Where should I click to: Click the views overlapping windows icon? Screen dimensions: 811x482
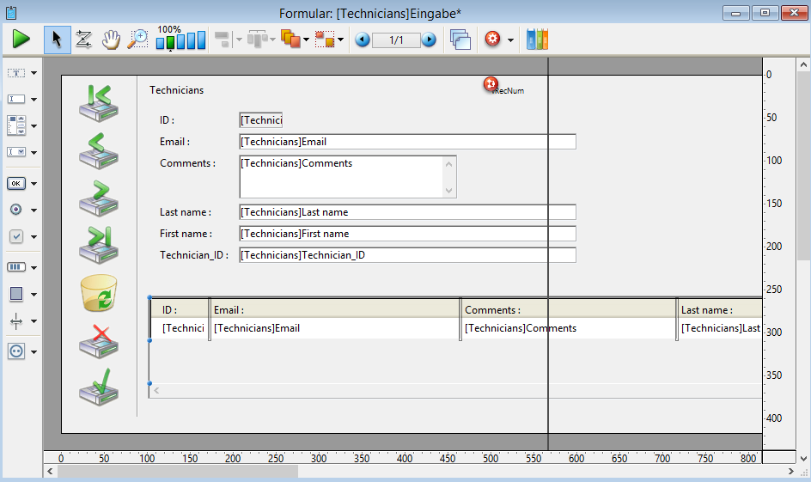[460, 40]
